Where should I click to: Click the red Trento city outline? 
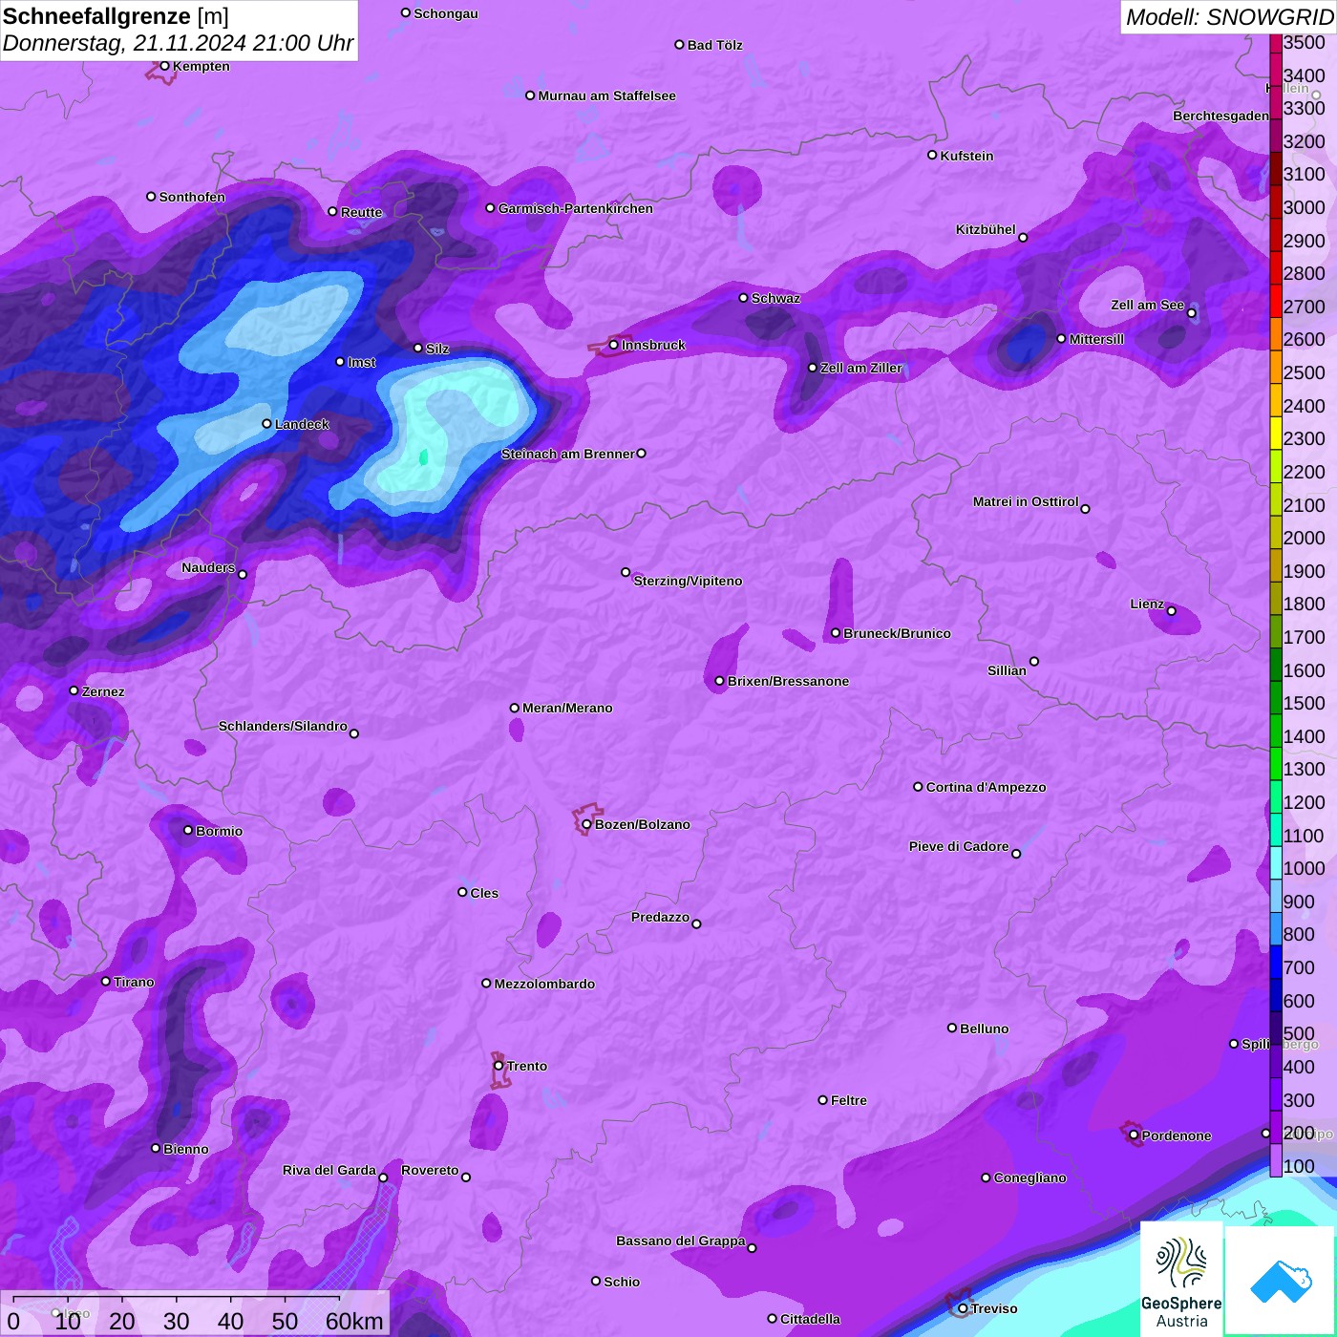tap(500, 1072)
